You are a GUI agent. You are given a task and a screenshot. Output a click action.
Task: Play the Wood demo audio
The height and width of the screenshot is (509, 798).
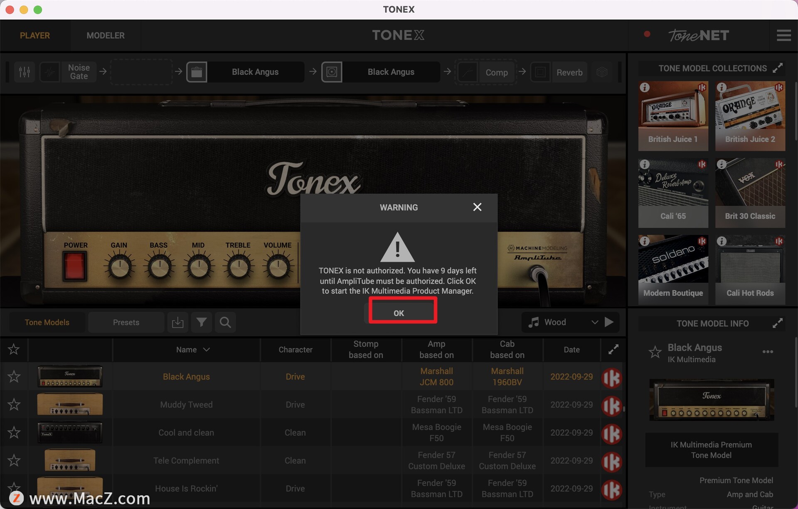click(x=609, y=322)
